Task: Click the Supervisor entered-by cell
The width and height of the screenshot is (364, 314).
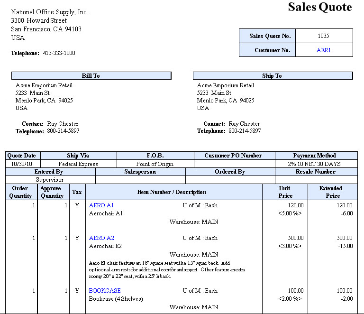Action: [50, 180]
